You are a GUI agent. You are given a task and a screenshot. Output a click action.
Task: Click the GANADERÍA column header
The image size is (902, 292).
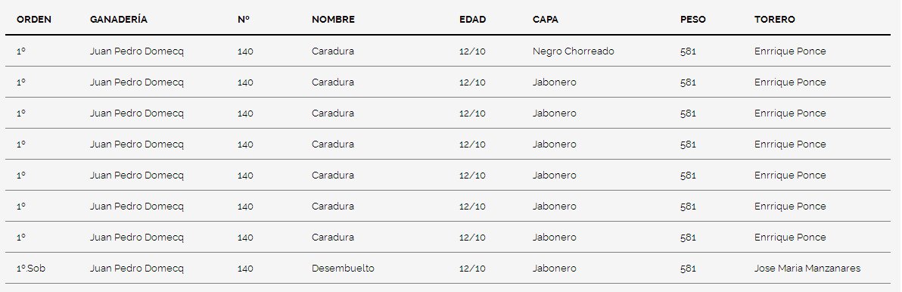pyautogui.click(x=119, y=20)
